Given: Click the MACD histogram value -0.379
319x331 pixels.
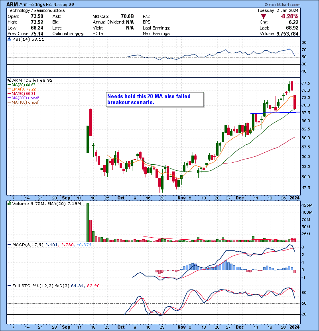Looking at the screenshot, I should 84,245.
